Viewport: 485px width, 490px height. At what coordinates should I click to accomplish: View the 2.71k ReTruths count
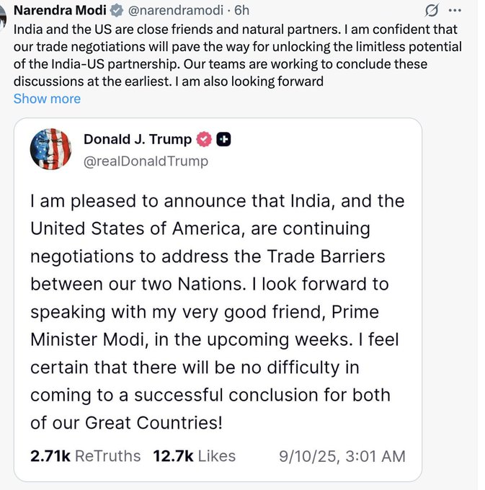[85, 455]
